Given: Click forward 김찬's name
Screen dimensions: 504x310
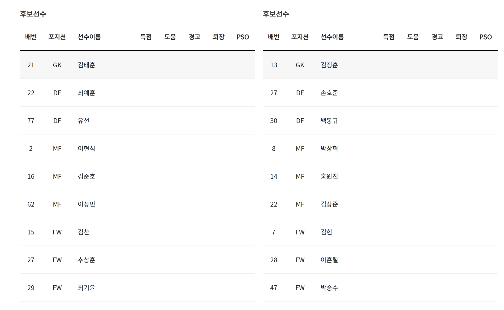Looking at the screenshot, I should (x=83, y=232).
